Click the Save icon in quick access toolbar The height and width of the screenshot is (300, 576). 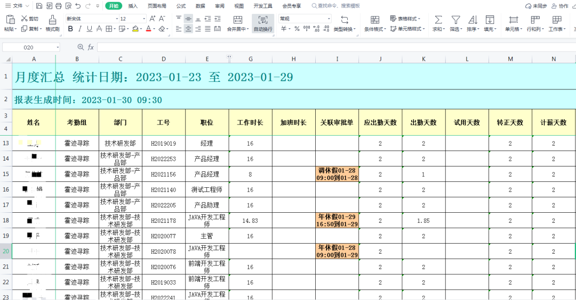click(39, 6)
